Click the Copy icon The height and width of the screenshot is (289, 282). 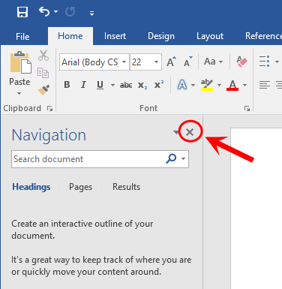(x=43, y=73)
